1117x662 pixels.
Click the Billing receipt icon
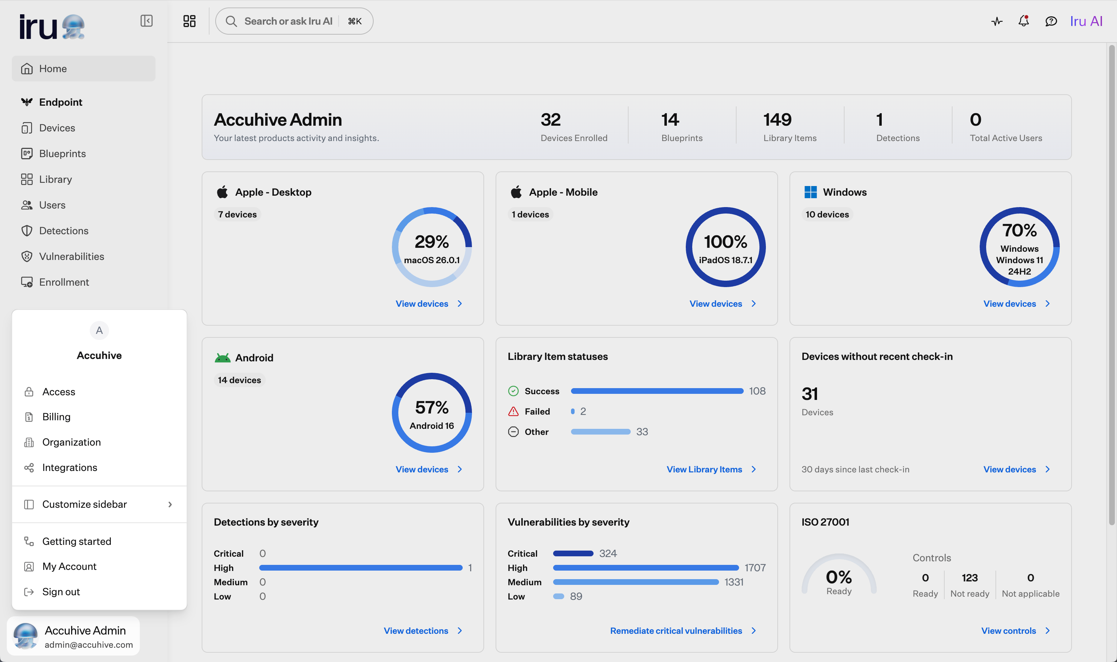29,417
